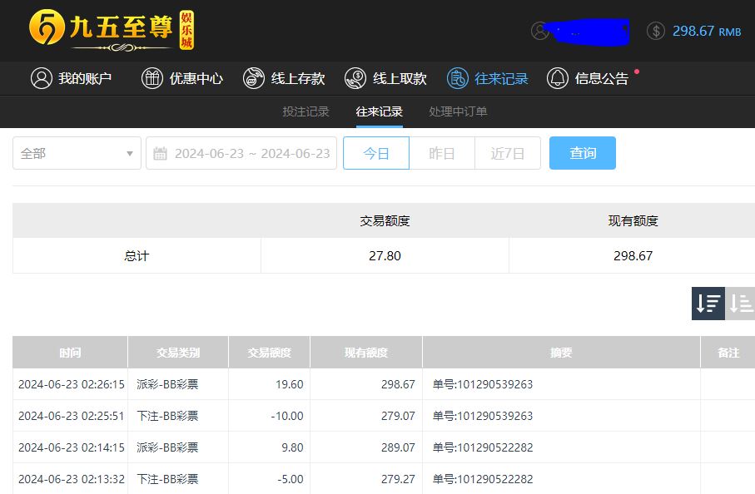
Task: Click the dollar balance icon
Action: [x=656, y=31]
